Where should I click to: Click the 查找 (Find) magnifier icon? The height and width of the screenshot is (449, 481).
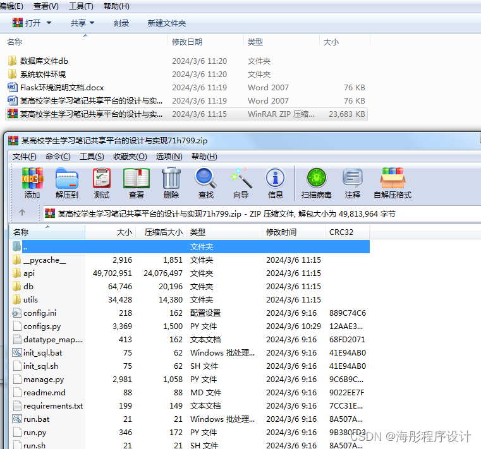(x=205, y=178)
